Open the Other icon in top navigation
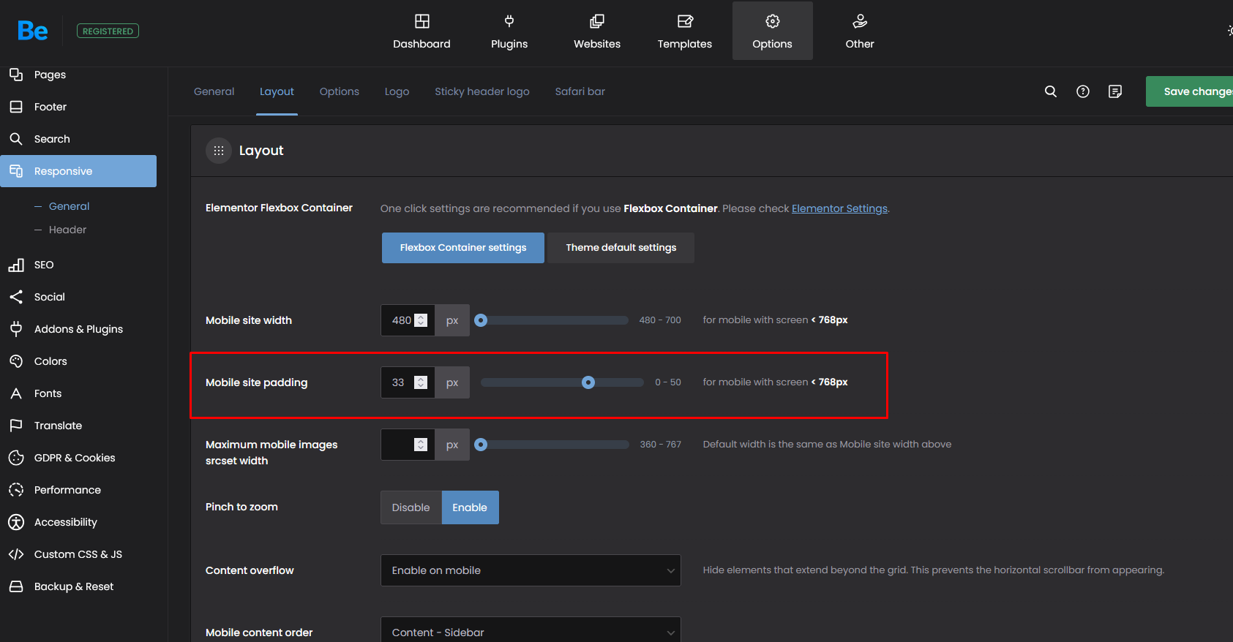1233x642 pixels. (x=860, y=21)
